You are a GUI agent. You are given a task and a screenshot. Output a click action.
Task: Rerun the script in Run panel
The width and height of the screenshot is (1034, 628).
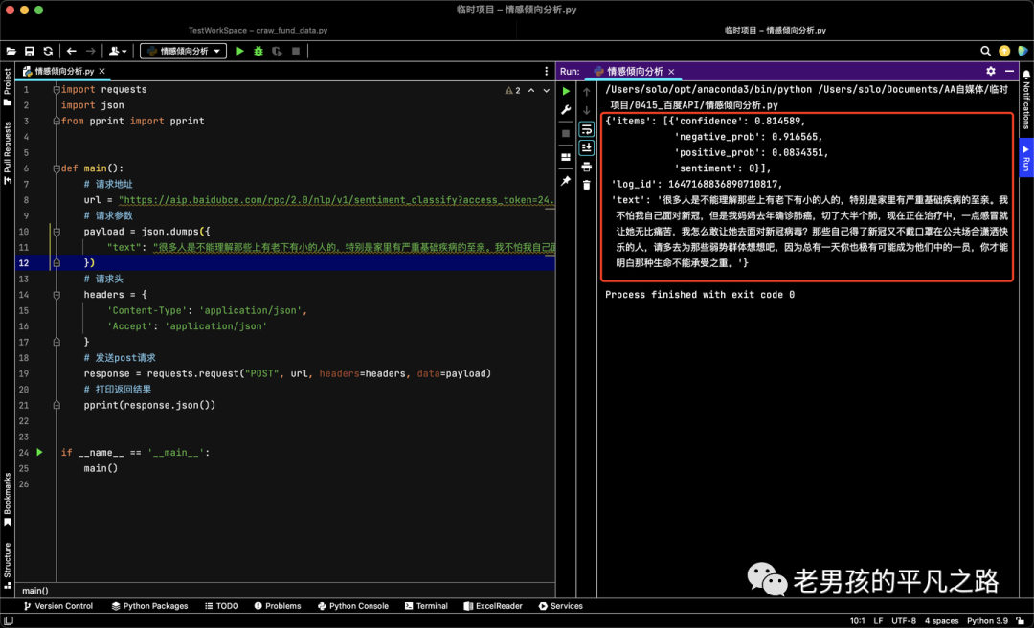click(x=566, y=91)
